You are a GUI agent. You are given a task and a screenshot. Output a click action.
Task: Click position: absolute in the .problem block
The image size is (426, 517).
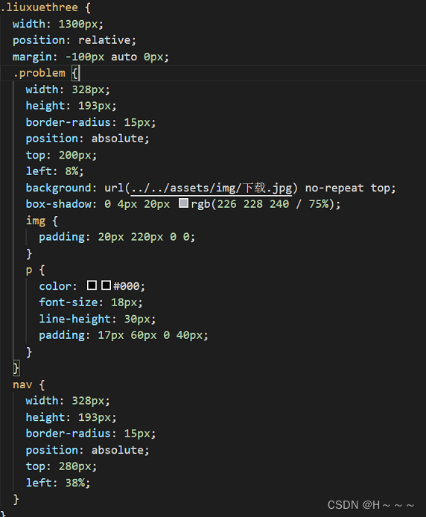[87, 139]
